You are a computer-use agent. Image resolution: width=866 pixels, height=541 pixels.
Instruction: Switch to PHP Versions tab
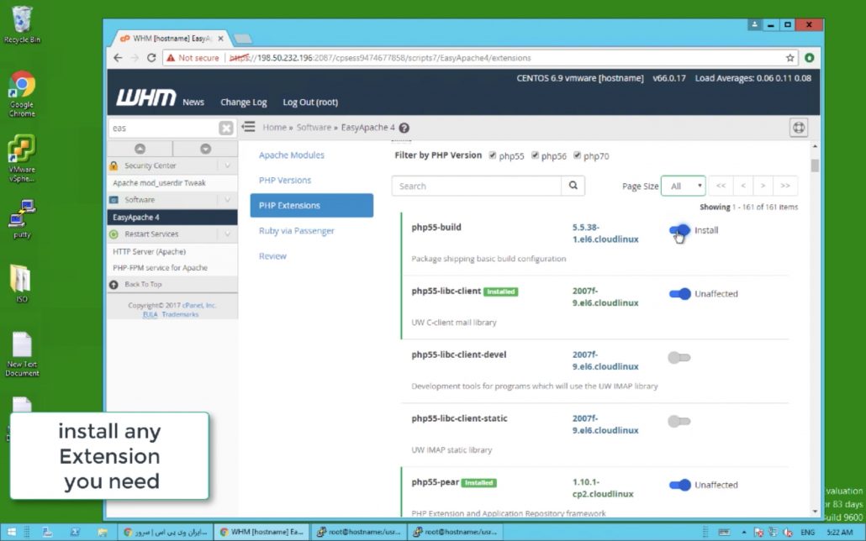pos(285,181)
